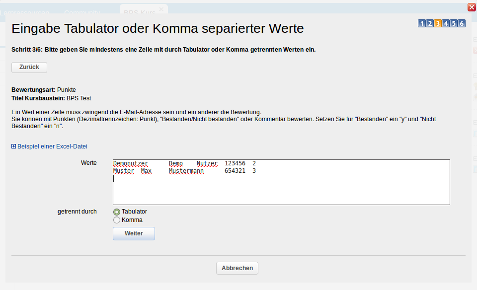Image resolution: width=477 pixels, height=290 pixels.
Task: Enable tab-separated input via getrennt durch option
Action: click(116, 212)
